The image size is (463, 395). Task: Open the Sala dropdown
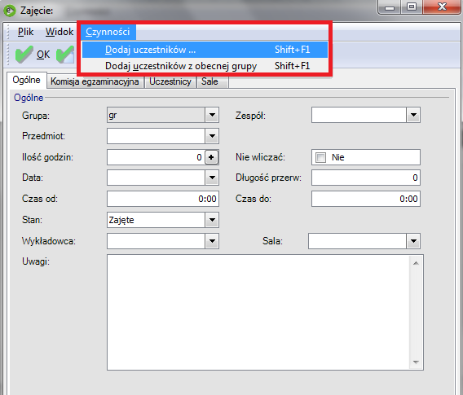coord(413,241)
